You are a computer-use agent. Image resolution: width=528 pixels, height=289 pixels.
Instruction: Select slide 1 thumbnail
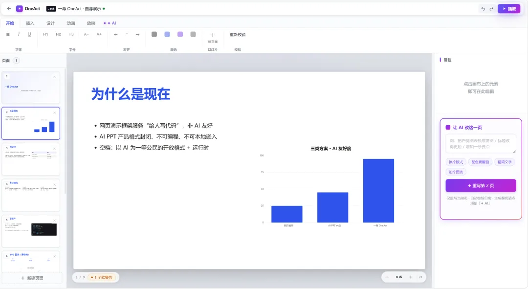[31, 87]
